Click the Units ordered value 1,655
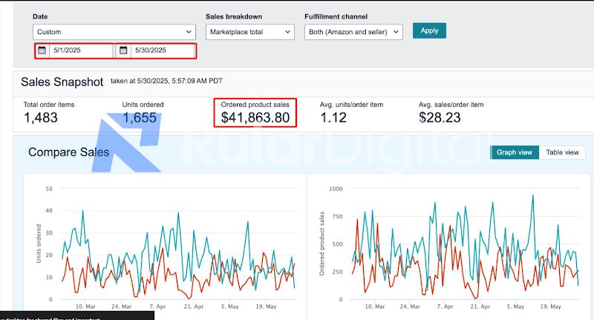 140,117
